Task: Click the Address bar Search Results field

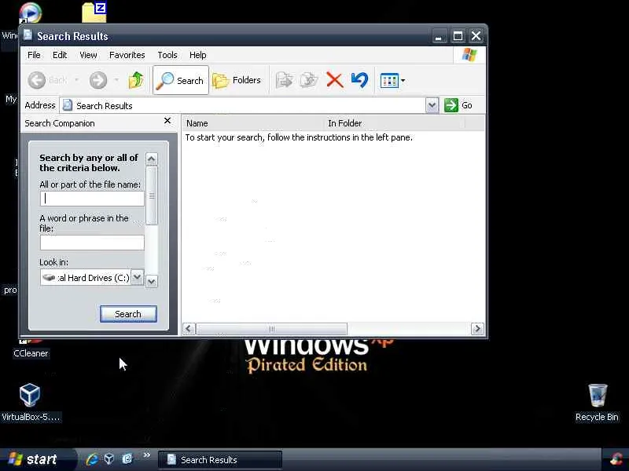Action: click(242, 105)
